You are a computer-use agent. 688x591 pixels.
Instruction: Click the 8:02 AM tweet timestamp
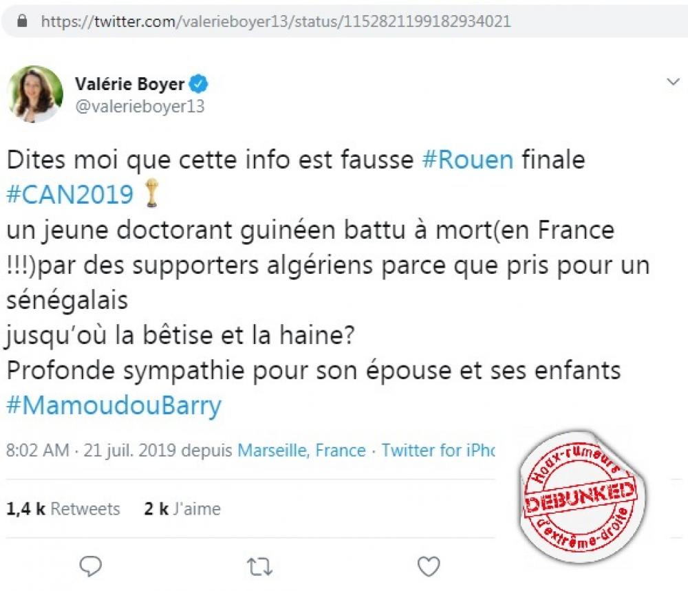tap(38, 451)
